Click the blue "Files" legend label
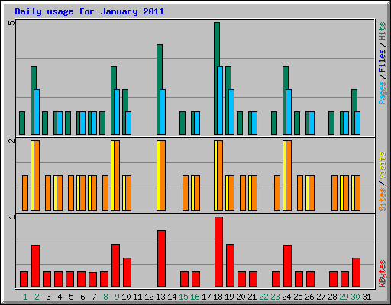This screenshot has width=391, height=305. (x=382, y=61)
